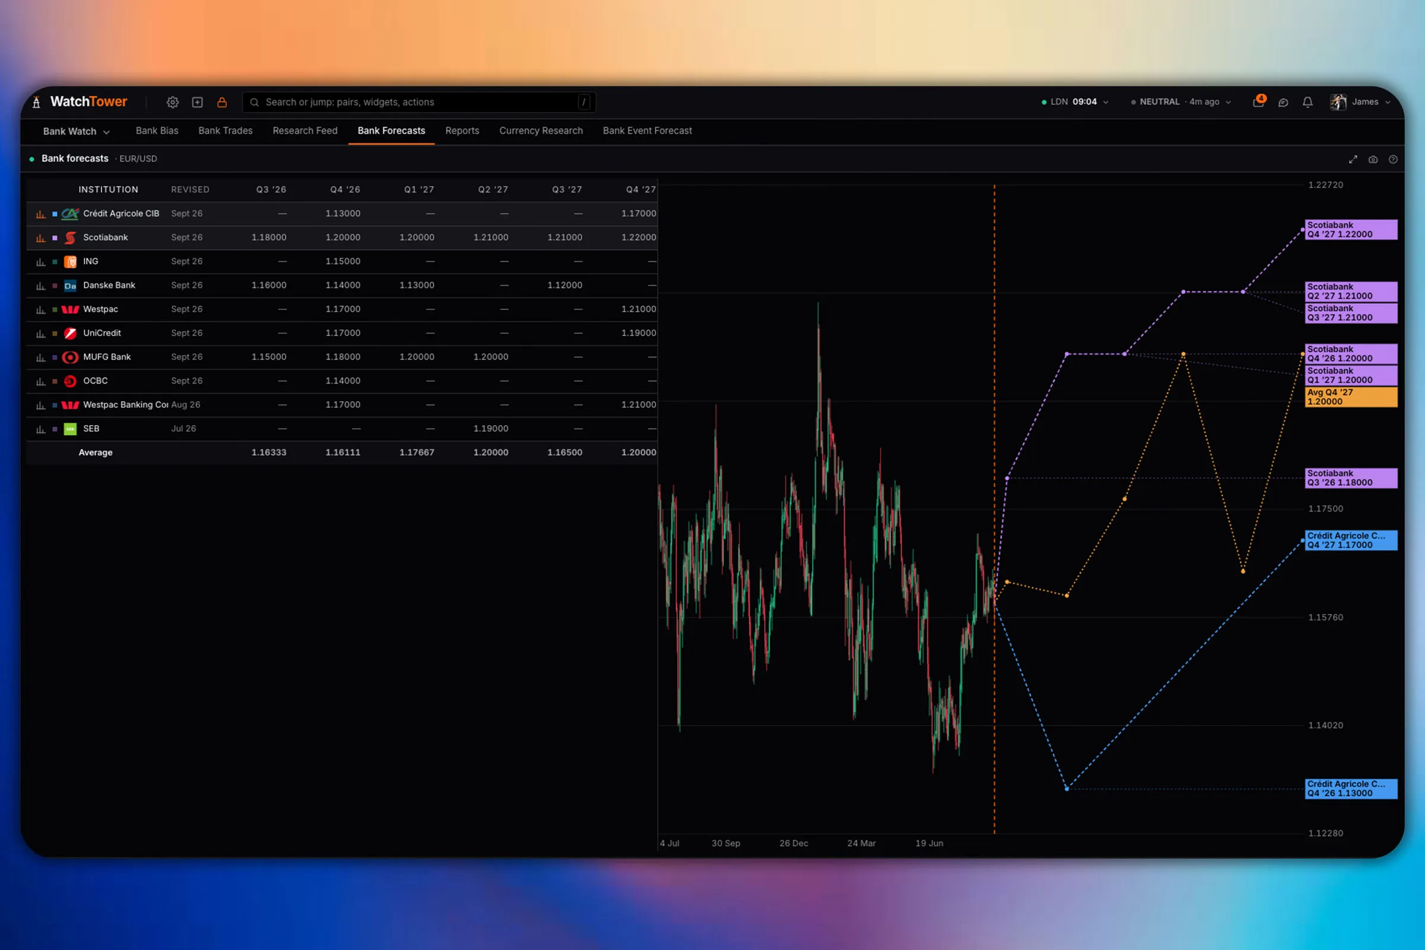Viewport: 1425px width, 950px height.
Task: Expand LDN time zone dropdown
Action: pos(1075,102)
